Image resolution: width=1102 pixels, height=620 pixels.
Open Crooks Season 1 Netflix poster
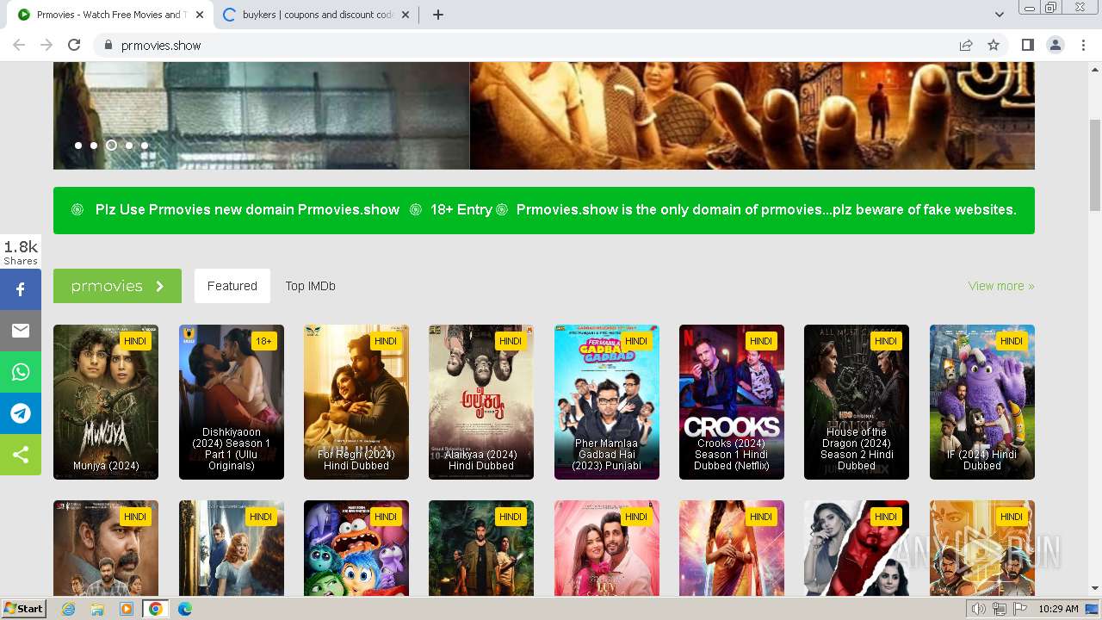pyautogui.click(x=732, y=402)
